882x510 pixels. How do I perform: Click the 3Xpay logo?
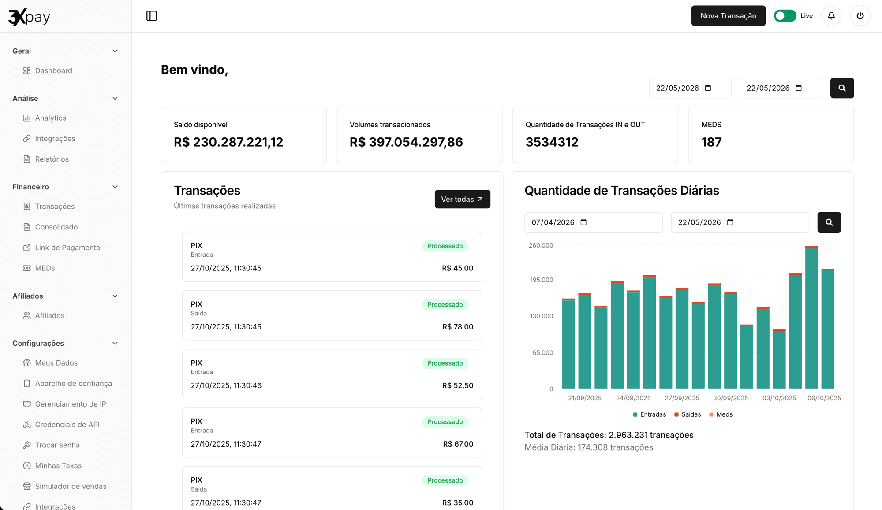(x=29, y=17)
